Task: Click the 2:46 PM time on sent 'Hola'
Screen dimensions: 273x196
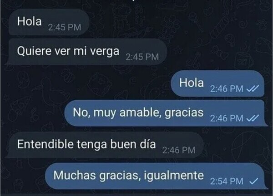Action: pos(227,89)
